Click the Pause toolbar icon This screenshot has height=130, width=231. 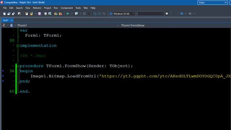pyautogui.click(x=84, y=14)
